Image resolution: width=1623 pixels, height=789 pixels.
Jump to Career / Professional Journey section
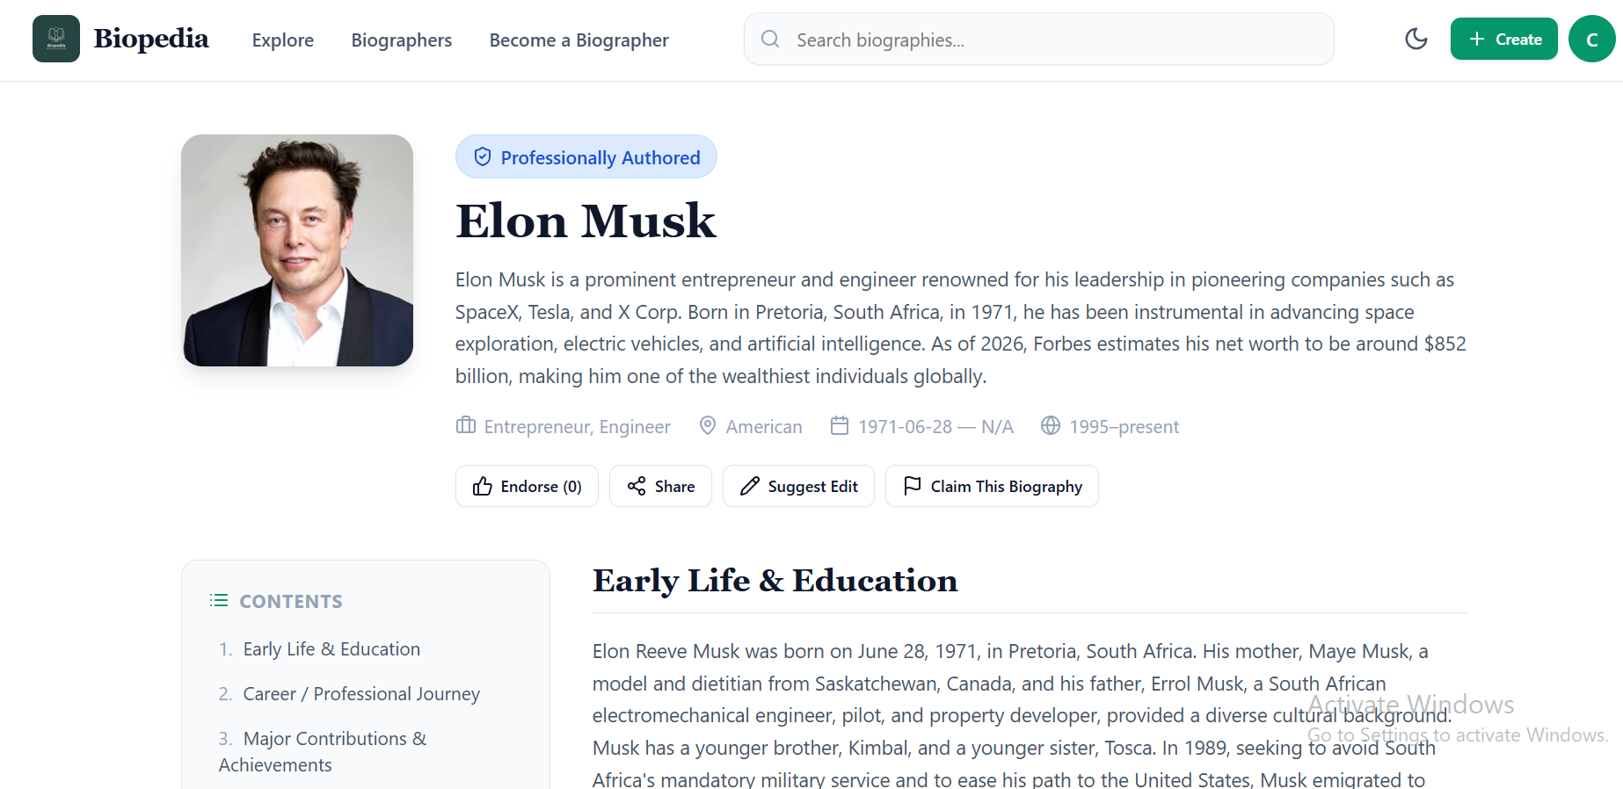point(361,693)
